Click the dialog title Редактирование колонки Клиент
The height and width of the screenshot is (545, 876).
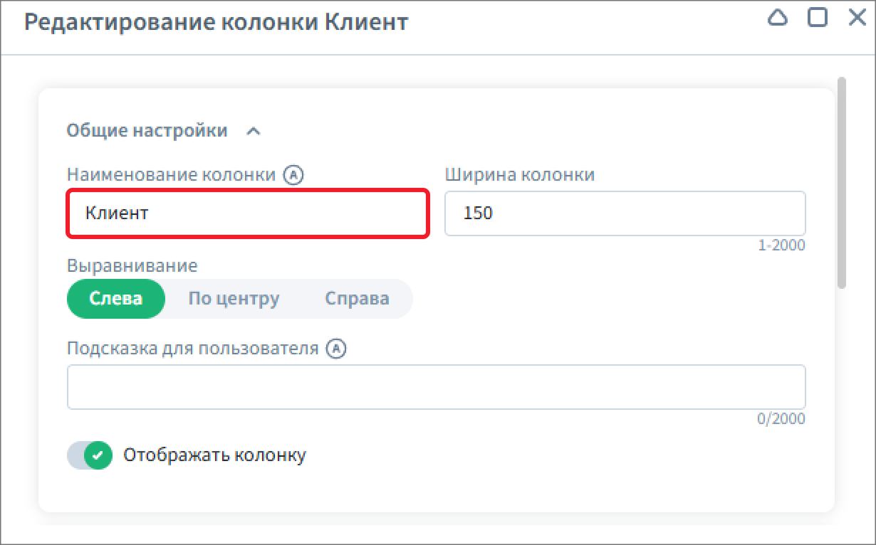pos(216,21)
